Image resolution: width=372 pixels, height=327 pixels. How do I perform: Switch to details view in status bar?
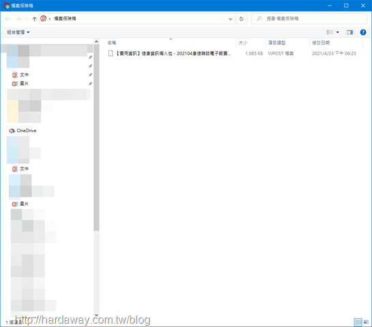pos(358,322)
